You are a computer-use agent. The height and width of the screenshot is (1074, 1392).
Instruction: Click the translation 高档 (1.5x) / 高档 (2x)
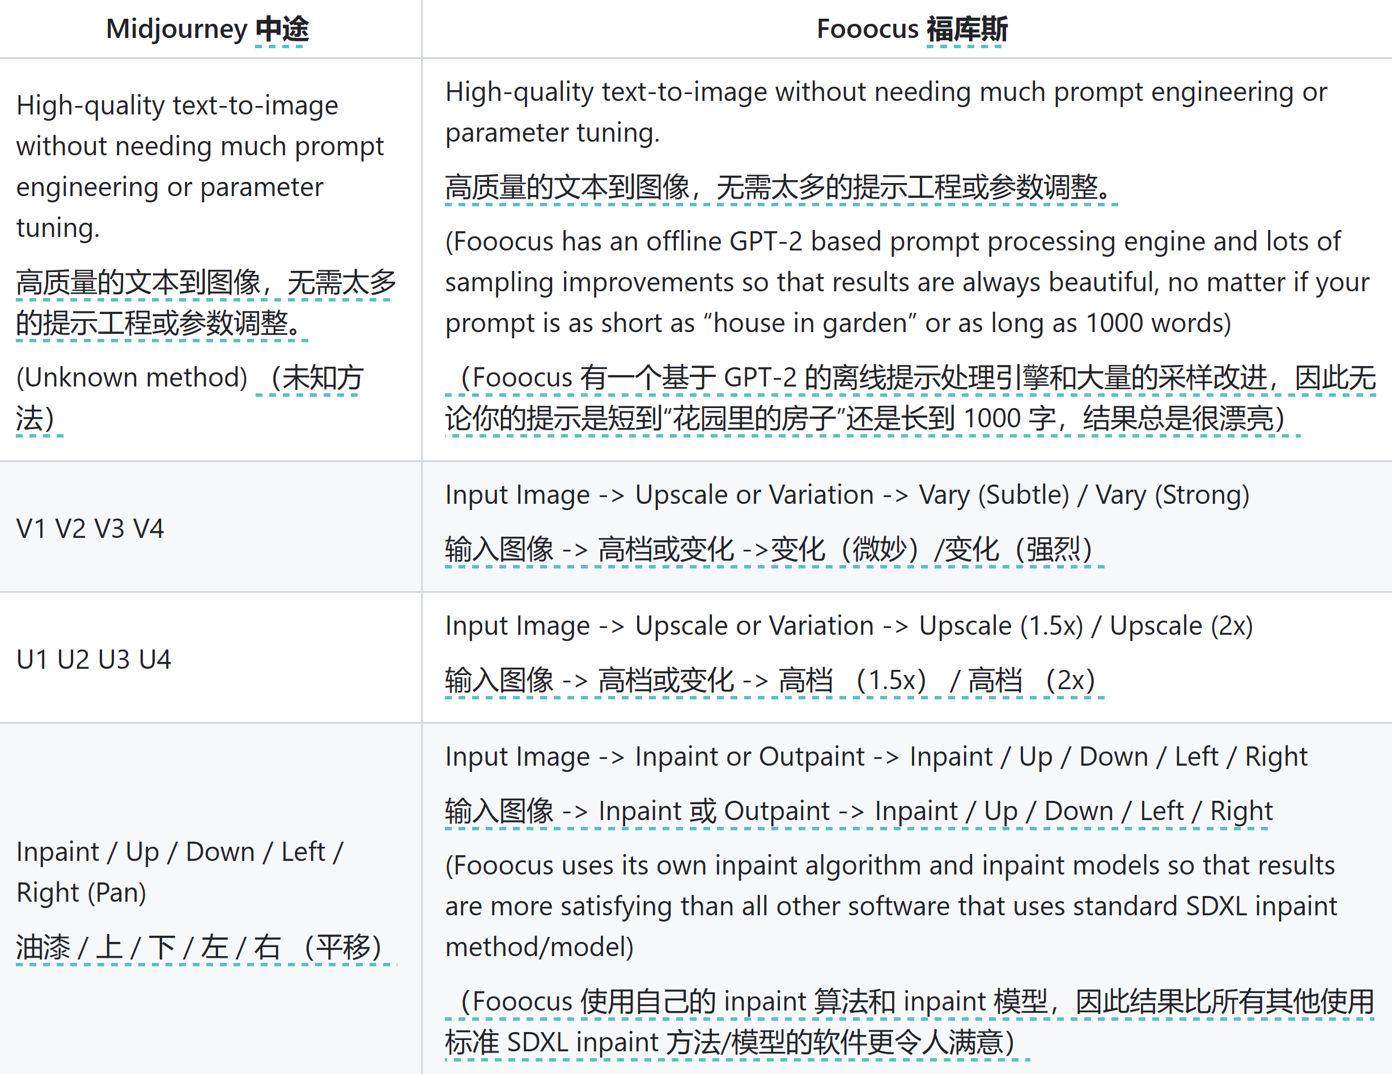coord(774,681)
